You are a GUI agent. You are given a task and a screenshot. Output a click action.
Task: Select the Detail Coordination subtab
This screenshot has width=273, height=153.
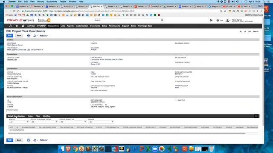pos(16,116)
